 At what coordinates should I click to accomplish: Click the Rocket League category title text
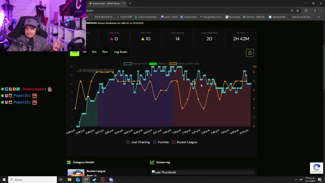point(96,171)
